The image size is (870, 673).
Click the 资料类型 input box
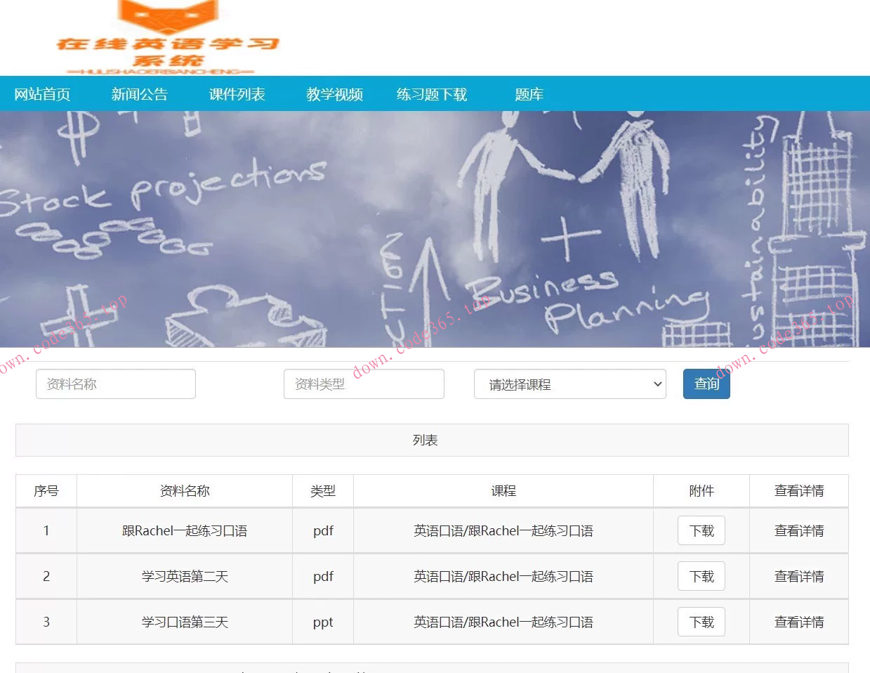tap(363, 384)
